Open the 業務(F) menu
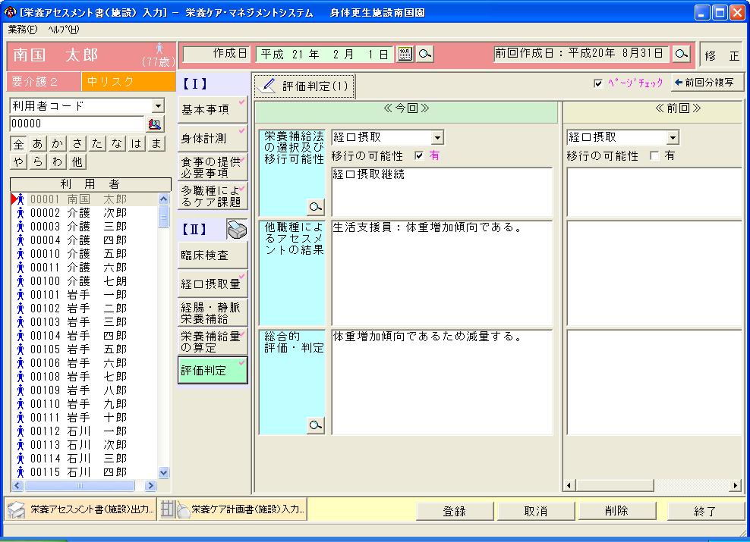 [22, 29]
